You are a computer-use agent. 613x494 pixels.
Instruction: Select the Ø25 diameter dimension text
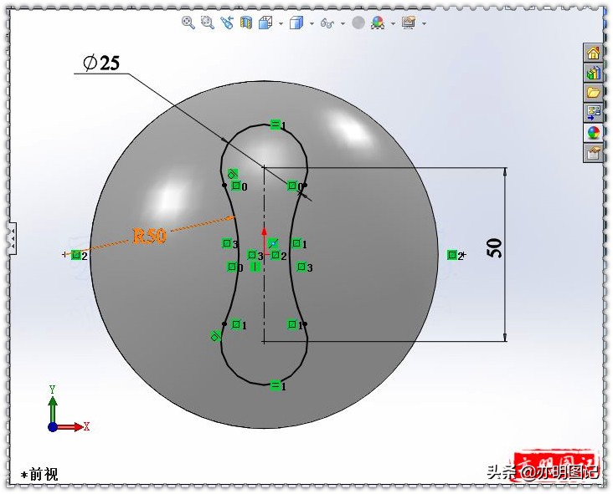pyautogui.click(x=101, y=63)
